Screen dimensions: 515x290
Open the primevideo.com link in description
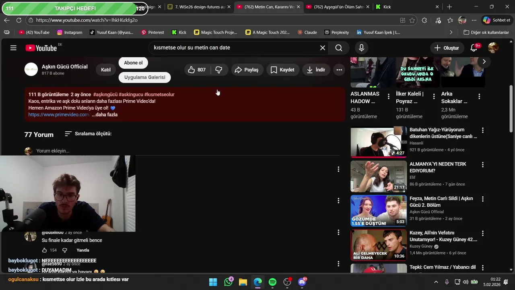tap(59, 115)
